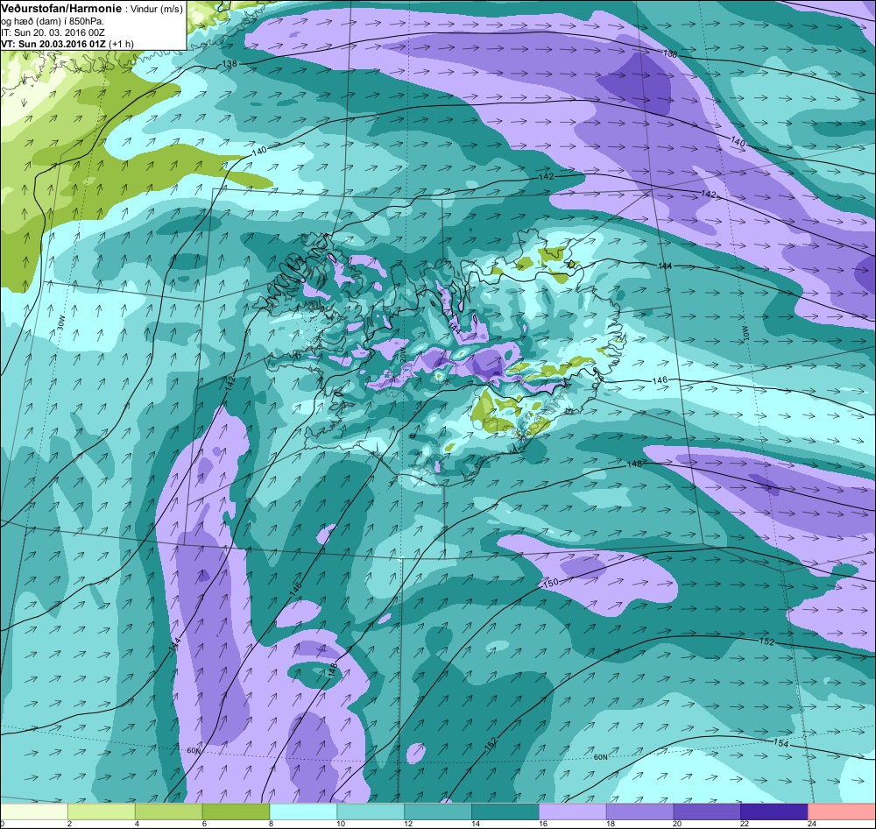The image size is (876, 829).
Task: Click the 10W longitude label
Action: click(x=744, y=332)
